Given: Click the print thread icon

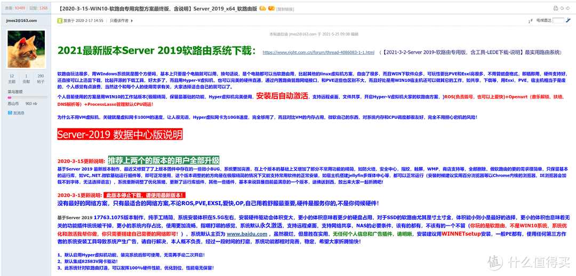Looking at the screenshot, I should 556,7.
